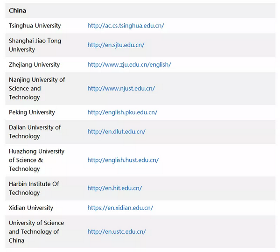This screenshot has height=252, width=280.
Task: Click University of Science and Technology of China
Action: (x=36, y=231)
